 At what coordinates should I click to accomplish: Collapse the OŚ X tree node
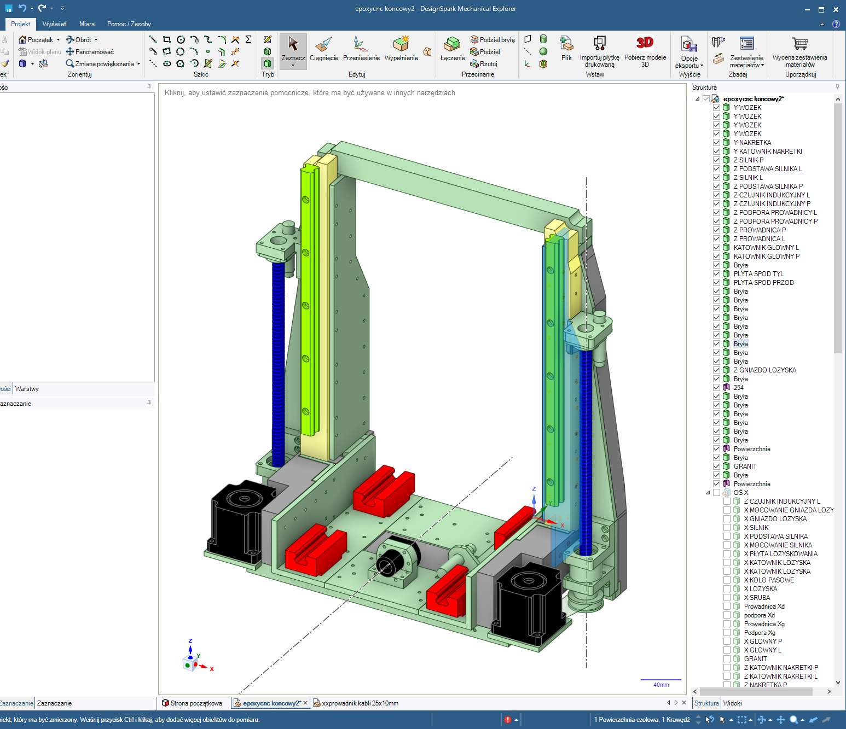tap(708, 492)
